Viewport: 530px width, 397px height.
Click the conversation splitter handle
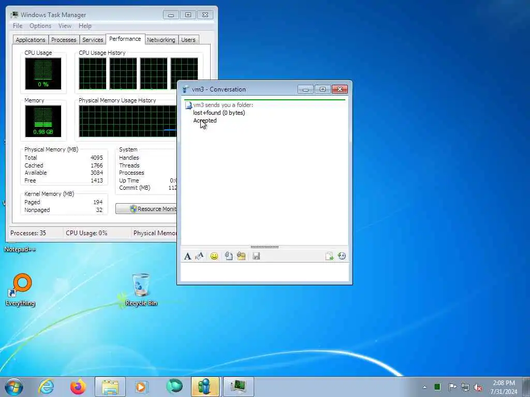(264, 247)
